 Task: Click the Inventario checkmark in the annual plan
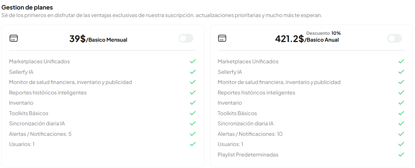401,103
